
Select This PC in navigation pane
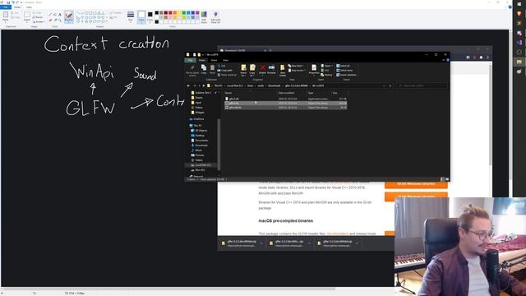click(x=196, y=126)
